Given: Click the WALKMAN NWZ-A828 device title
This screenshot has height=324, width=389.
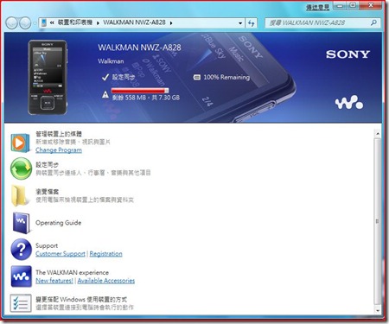Looking at the screenshot, I should pyautogui.click(x=139, y=48).
